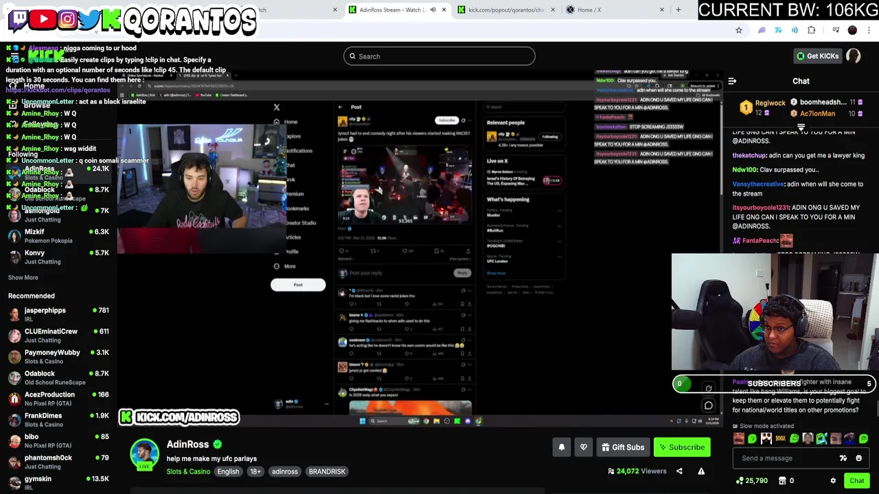Open the Chrome three-dot menu
879x494 pixels.
pyautogui.click(x=869, y=30)
